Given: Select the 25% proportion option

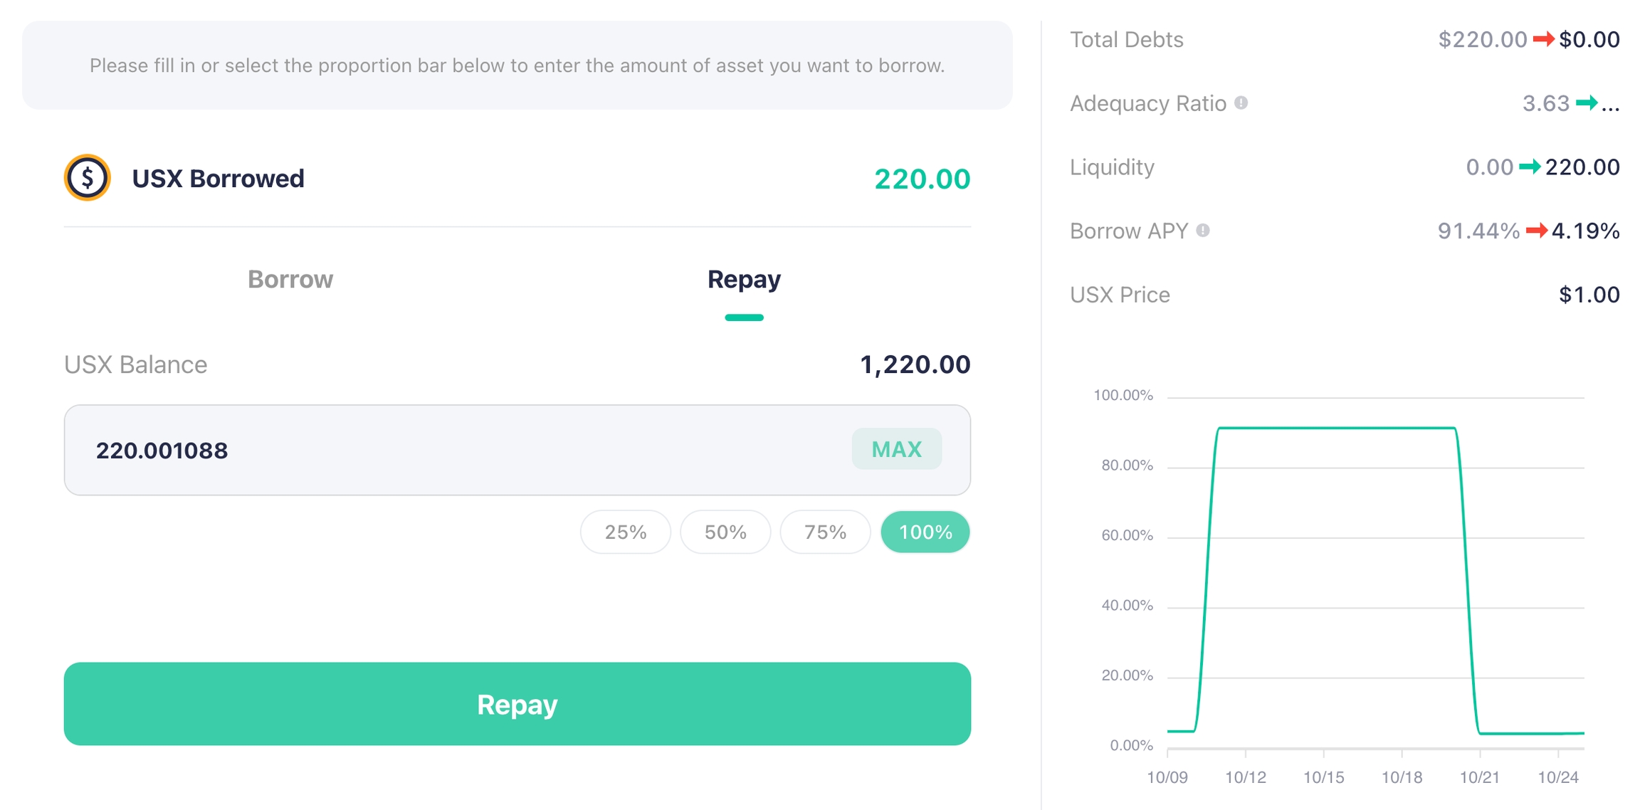Looking at the screenshot, I should coord(625,532).
